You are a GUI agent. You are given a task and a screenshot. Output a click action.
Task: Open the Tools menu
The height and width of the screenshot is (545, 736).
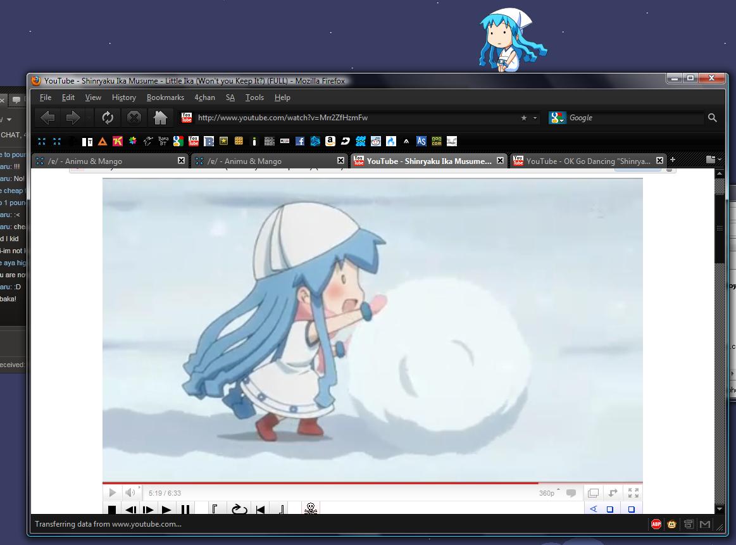(254, 97)
